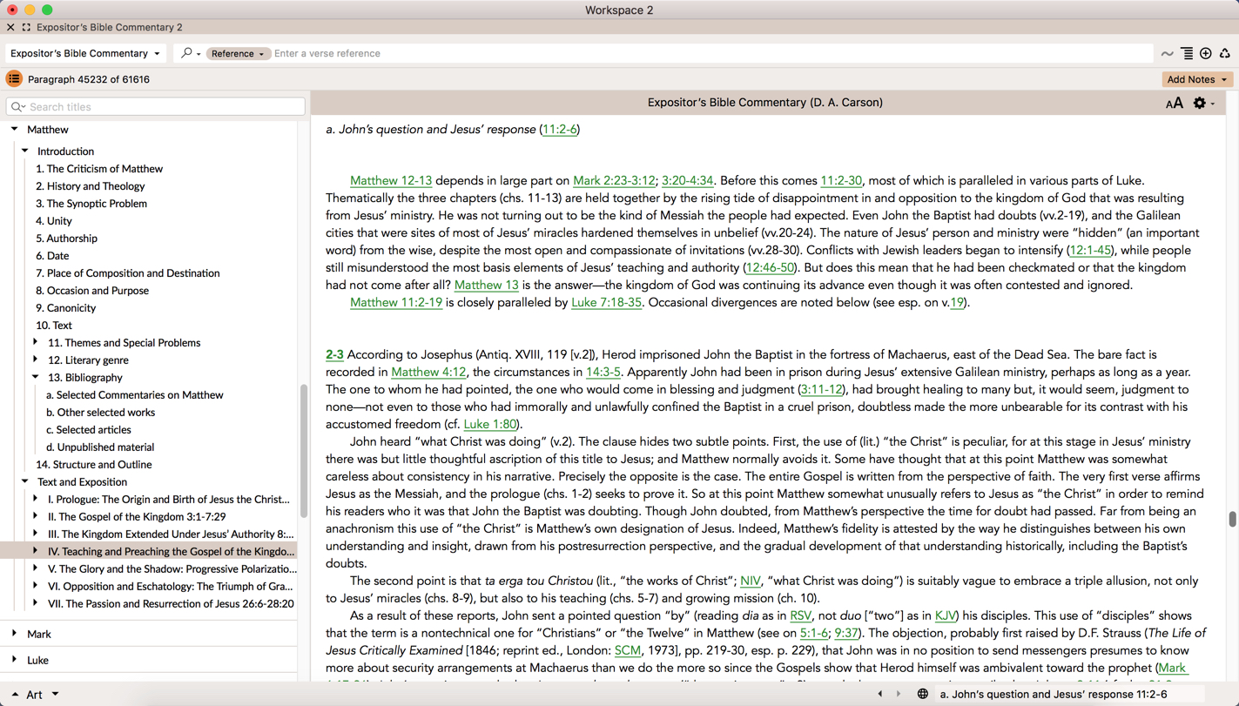Open the Luke 1:80 link
Screen dimensions: 1239x706
pyautogui.click(x=490, y=425)
